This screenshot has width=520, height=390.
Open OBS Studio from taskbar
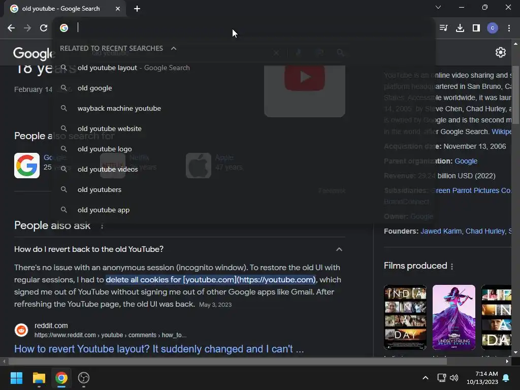click(x=84, y=378)
